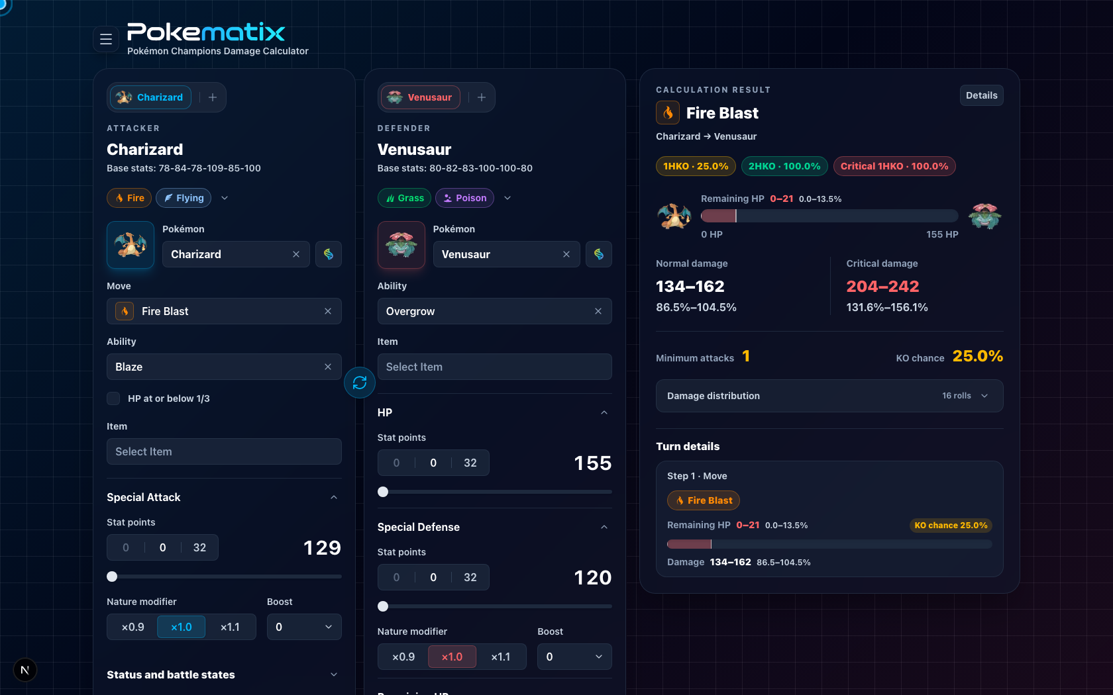1113x695 pixels.
Task: Click the 1HKO 25.0% badge
Action: [x=696, y=166]
